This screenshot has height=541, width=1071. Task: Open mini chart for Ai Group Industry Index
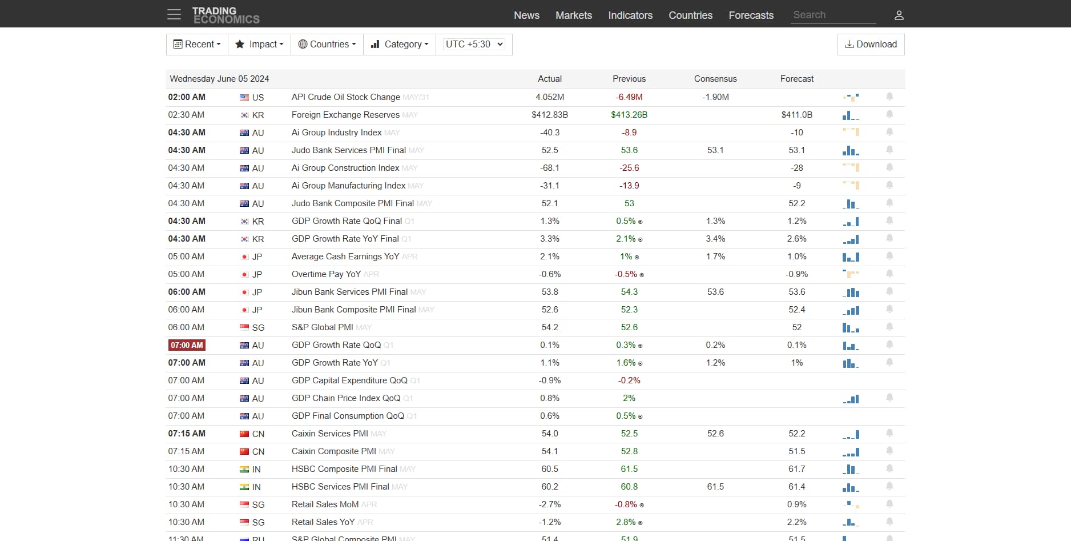(x=851, y=133)
